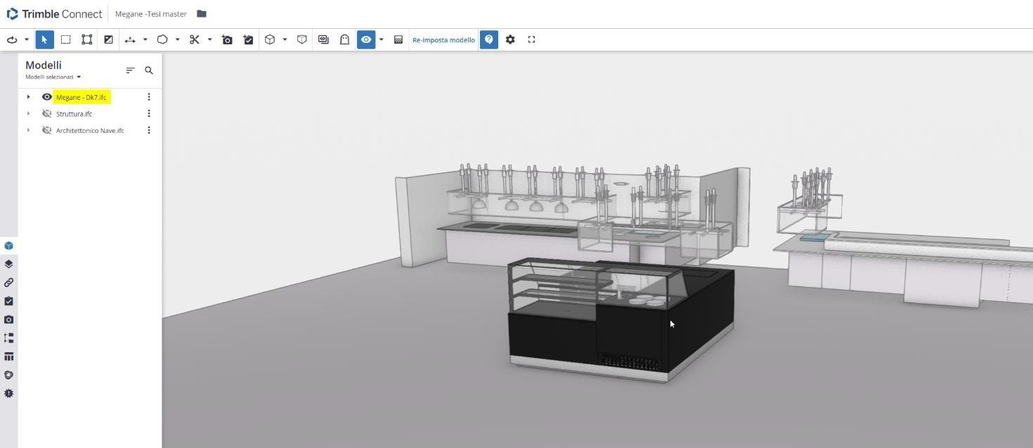Activate the rectangle area selection tool
This screenshot has height=448, width=1033.
(65, 40)
